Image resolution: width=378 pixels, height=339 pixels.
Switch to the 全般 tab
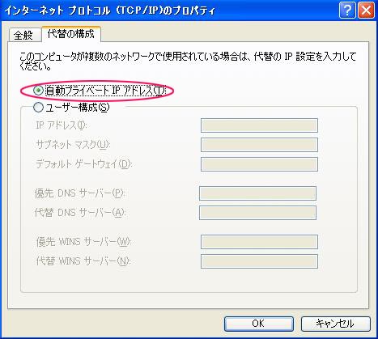coord(23,35)
